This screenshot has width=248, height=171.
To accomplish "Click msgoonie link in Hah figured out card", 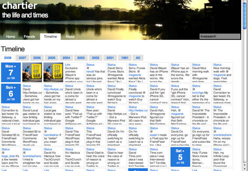I will pyautogui.click(x=177, y=114).
